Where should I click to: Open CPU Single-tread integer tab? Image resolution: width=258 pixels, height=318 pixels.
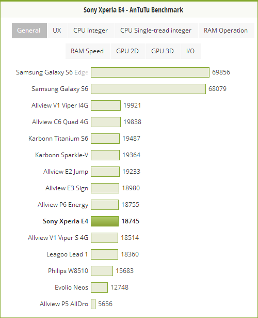click(x=156, y=31)
